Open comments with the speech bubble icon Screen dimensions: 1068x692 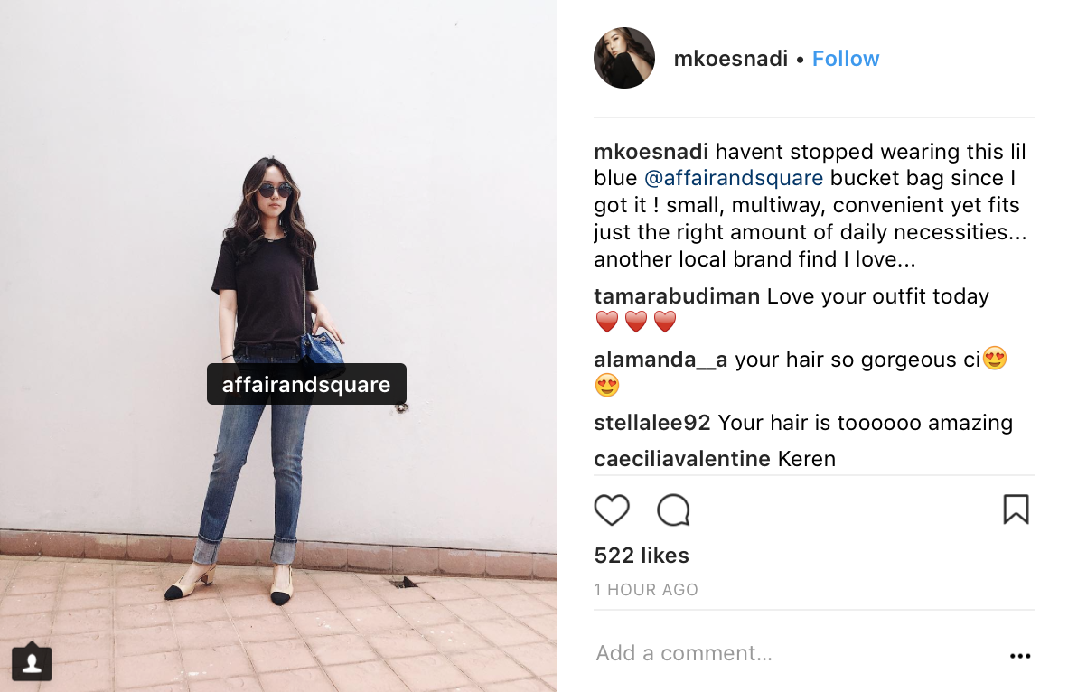click(x=674, y=510)
